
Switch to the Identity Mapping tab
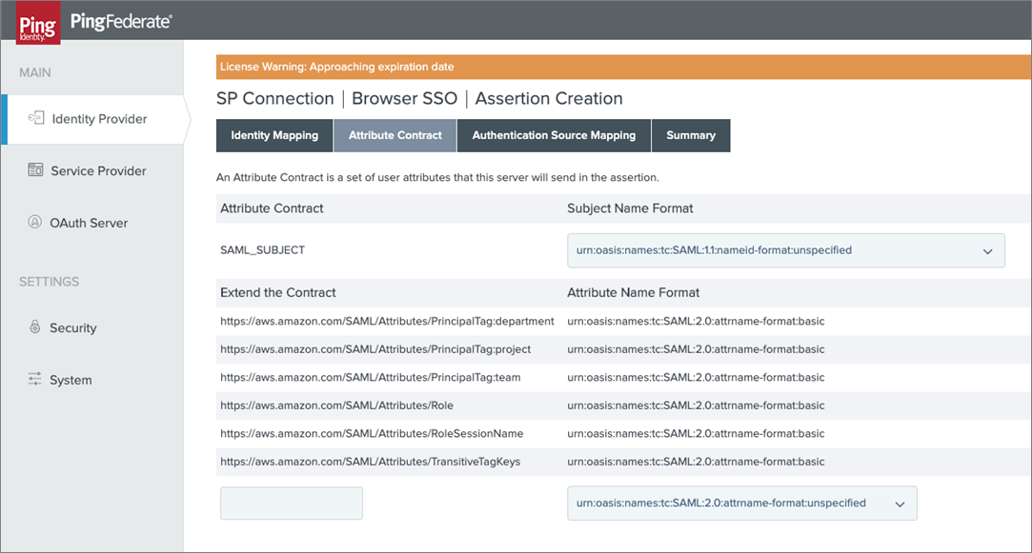(274, 135)
